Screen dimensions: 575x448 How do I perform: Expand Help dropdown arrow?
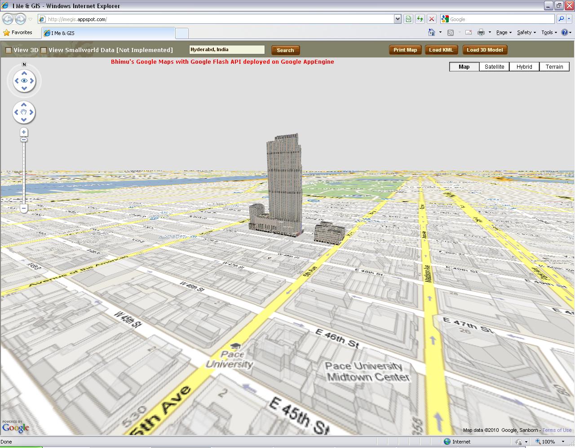point(571,32)
